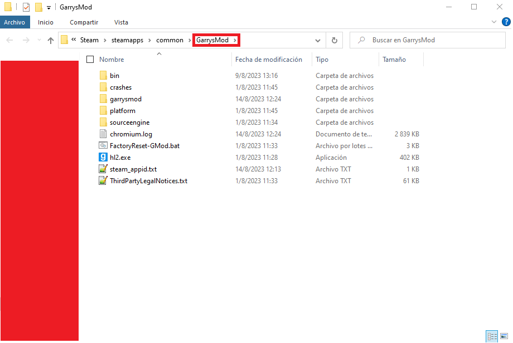
Task: Select the chromium.log file icon
Action: point(103,134)
